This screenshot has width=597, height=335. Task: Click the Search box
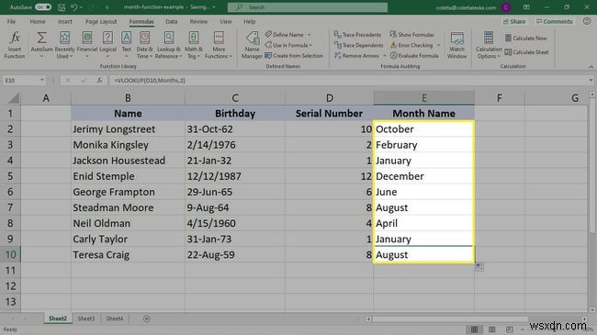[308, 7]
